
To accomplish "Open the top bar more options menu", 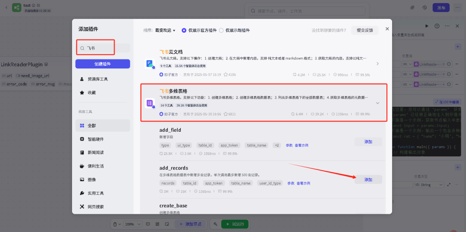I will [x=457, y=8].
